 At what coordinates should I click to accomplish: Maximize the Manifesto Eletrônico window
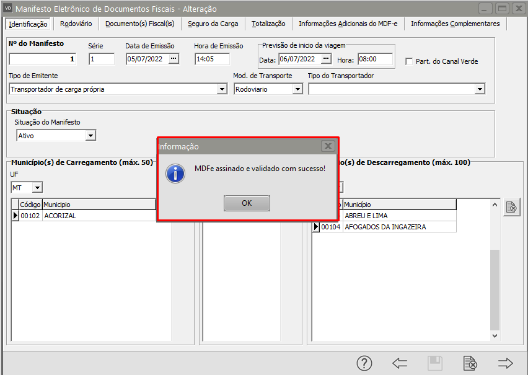[x=502, y=8]
